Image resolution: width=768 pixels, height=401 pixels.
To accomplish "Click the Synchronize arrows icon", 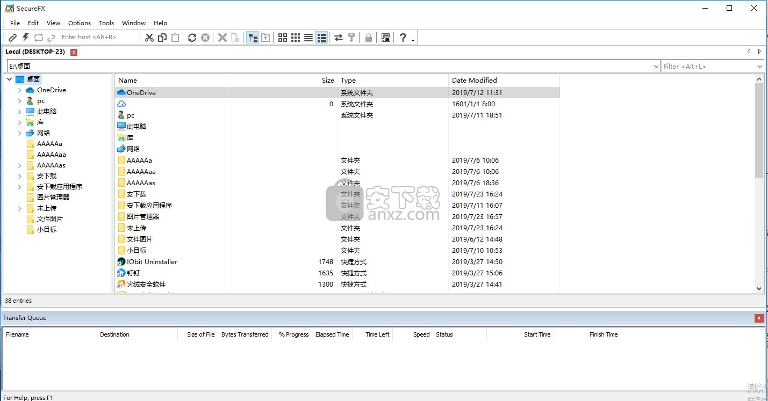I will click(339, 38).
